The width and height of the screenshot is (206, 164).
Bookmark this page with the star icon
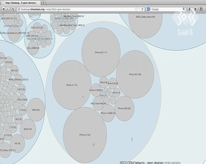(x=136, y=9)
